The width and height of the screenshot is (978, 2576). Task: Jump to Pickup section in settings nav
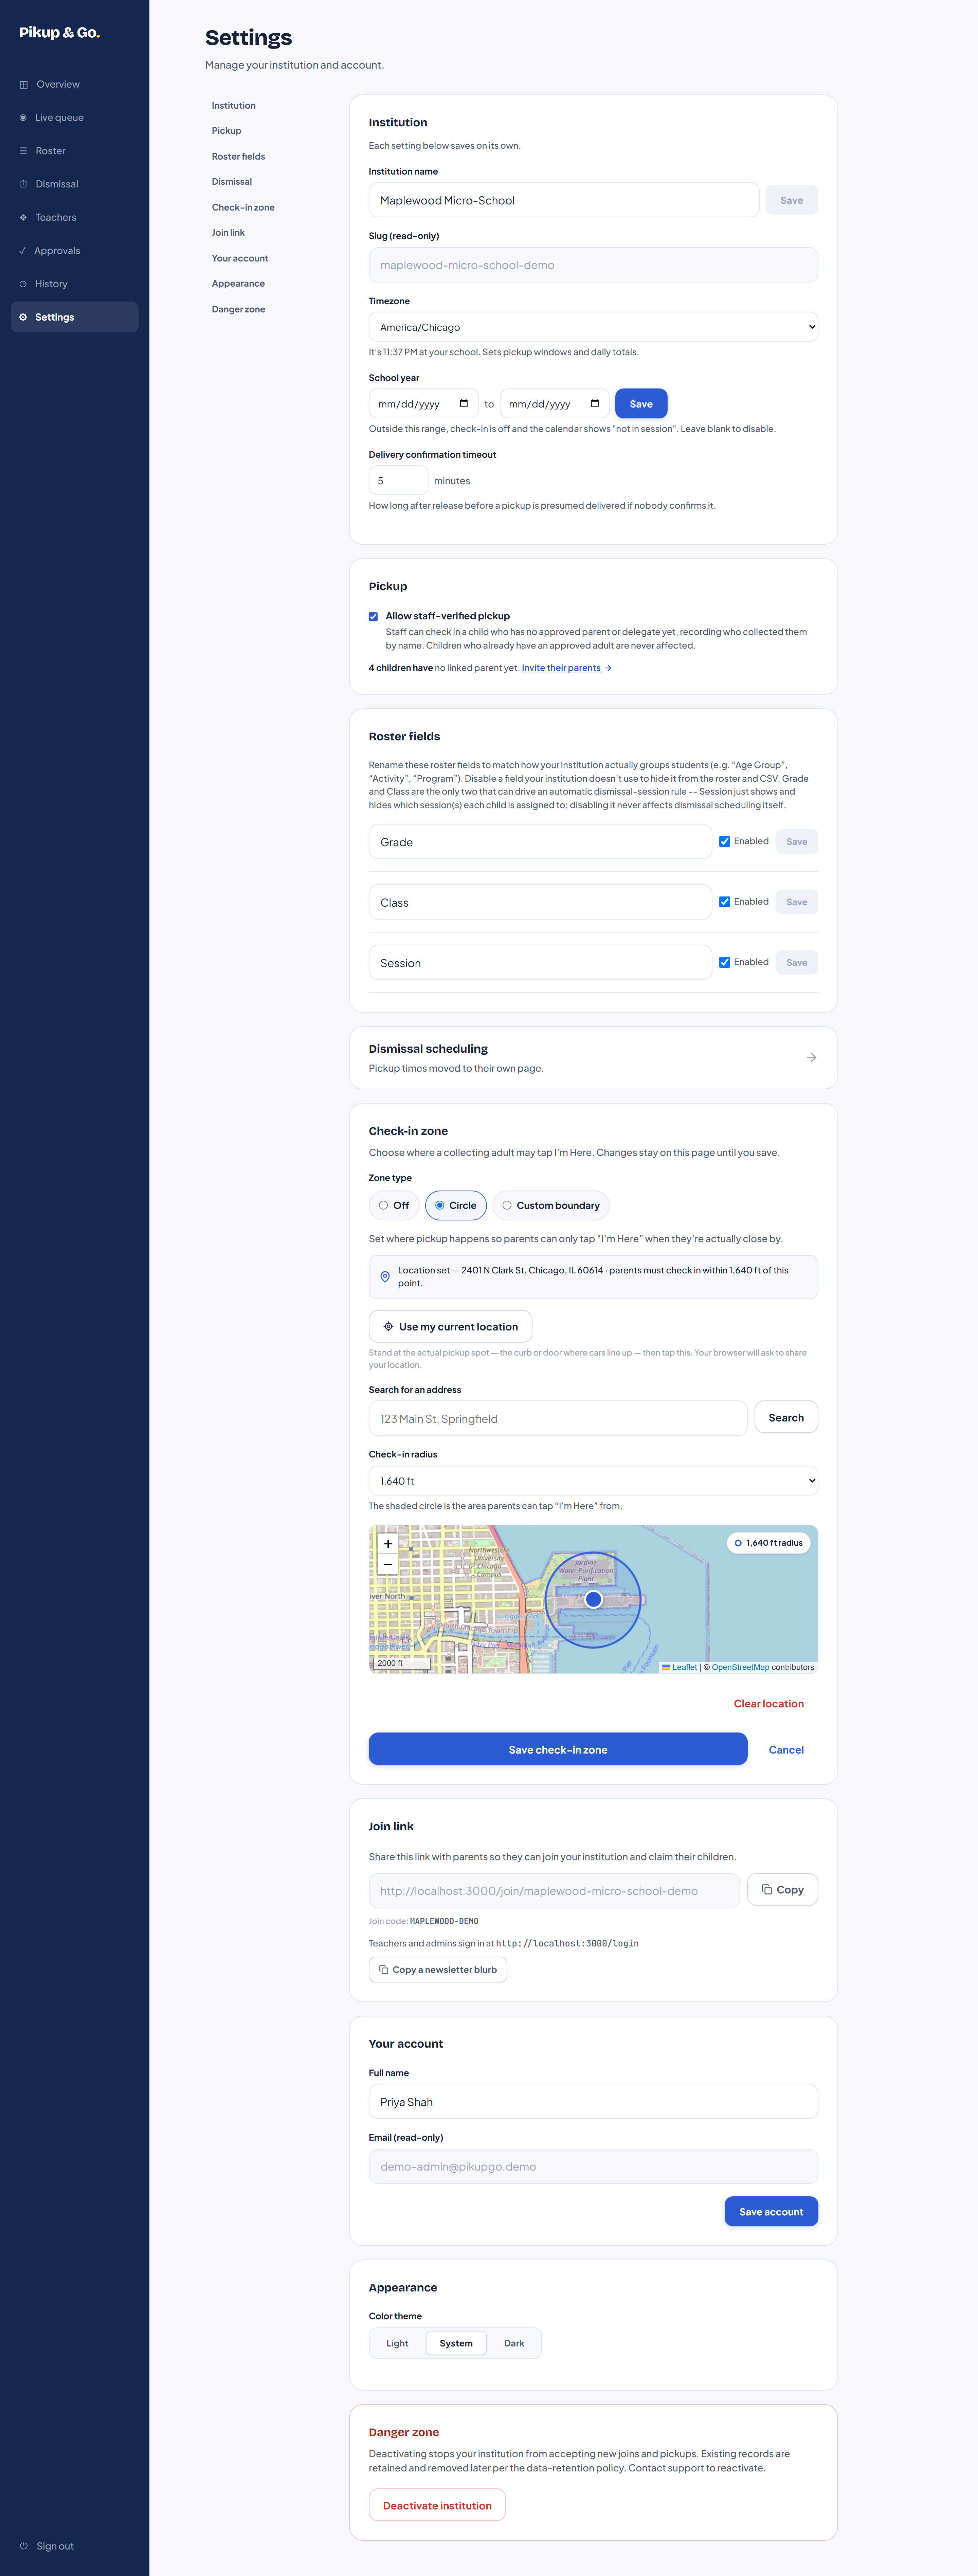[227, 131]
